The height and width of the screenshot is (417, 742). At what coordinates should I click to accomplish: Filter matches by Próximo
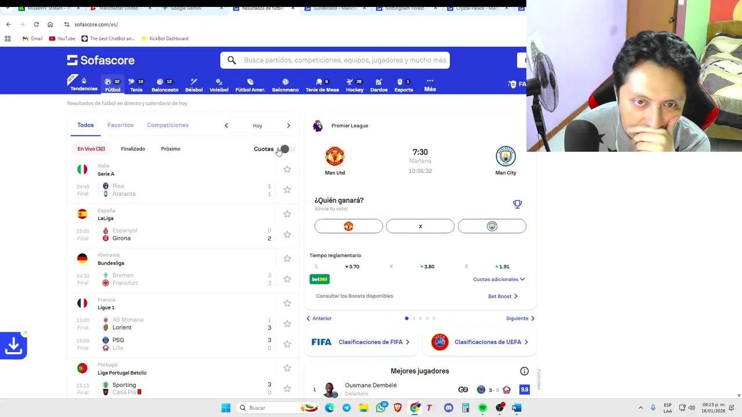click(170, 149)
